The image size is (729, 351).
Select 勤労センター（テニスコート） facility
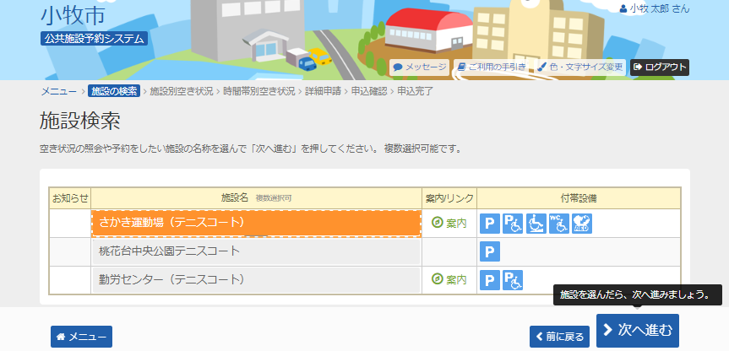[256, 279]
